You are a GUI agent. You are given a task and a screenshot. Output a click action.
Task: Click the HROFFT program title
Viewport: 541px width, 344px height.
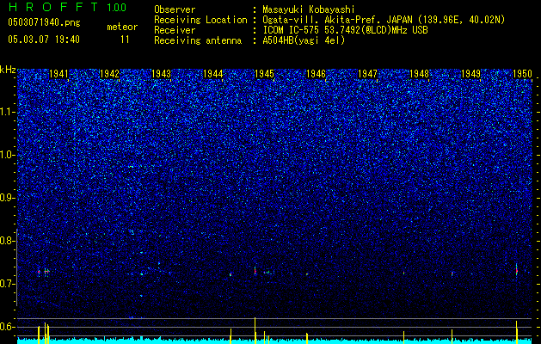tap(53, 7)
